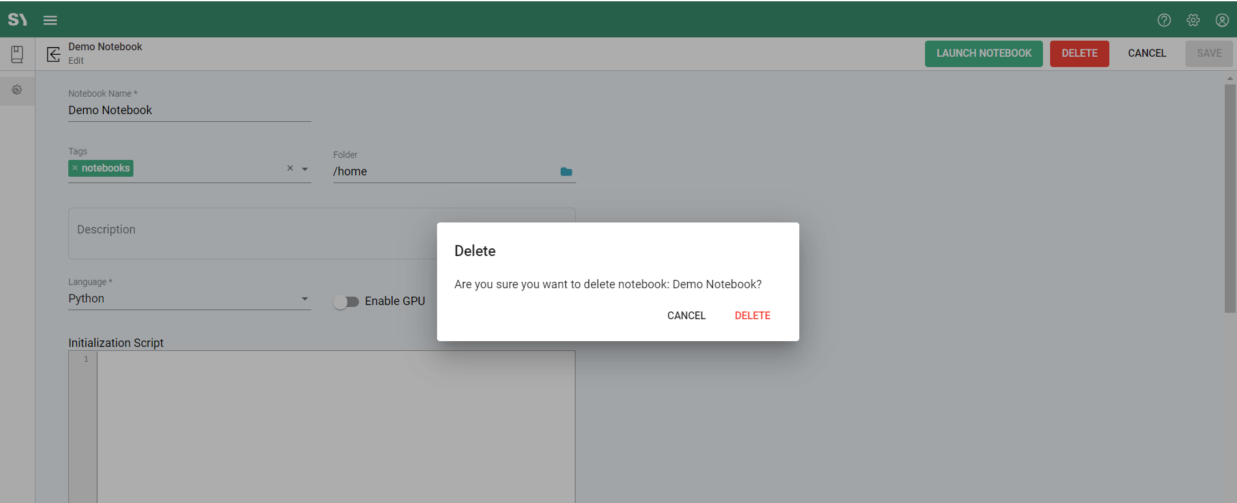Click the red DELETE toolbar button
Image resolution: width=1237 pixels, height=503 pixels.
click(x=1079, y=54)
